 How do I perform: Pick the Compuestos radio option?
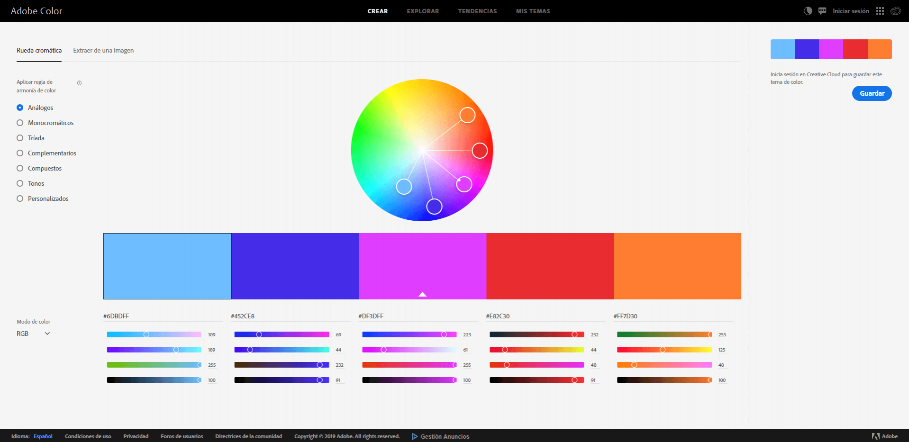(x=20, y=168)
